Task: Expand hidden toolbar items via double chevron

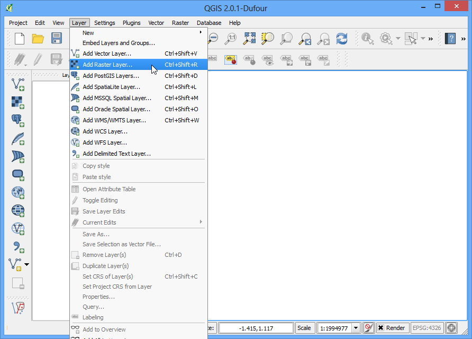Action: click(431, 39)
